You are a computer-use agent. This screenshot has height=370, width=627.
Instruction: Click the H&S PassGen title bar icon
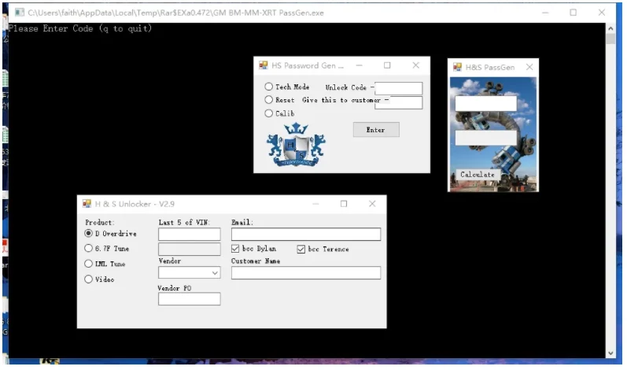[x=457, y=67]
